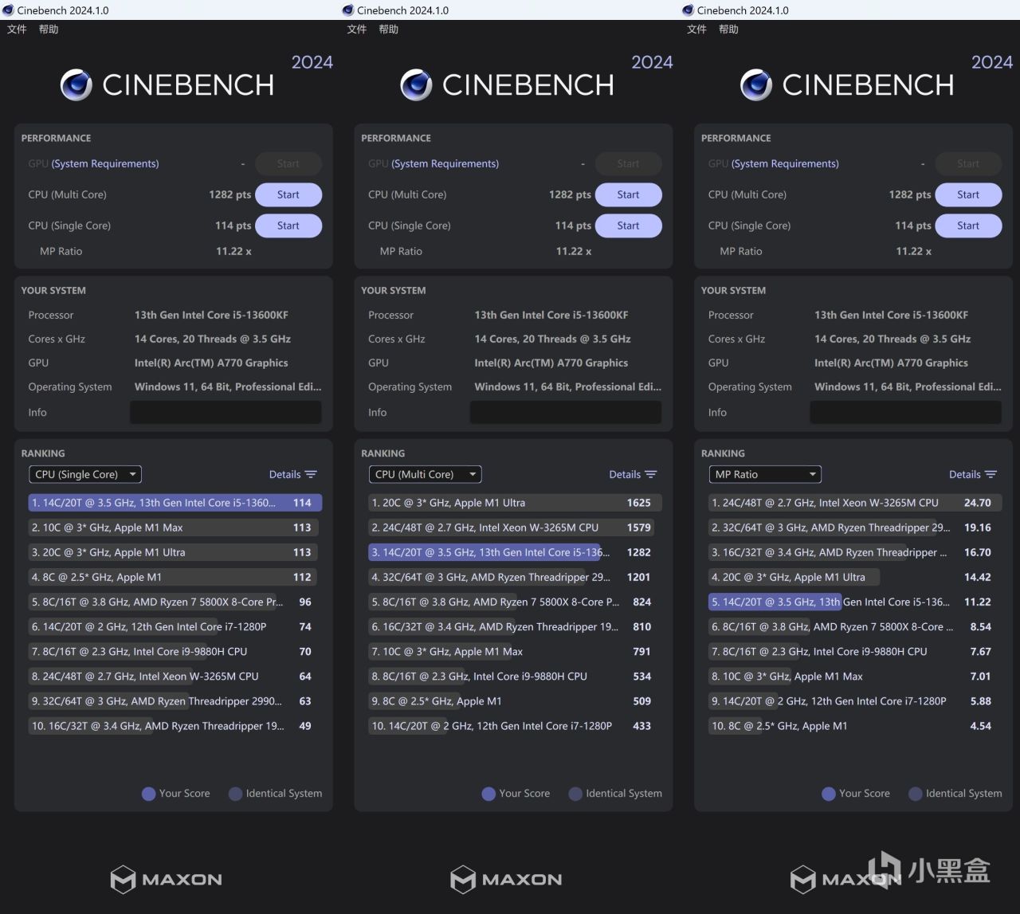Screen dimensions: 1020x914
Task: Open 帮助 menu in left window
Action: (x=49, y=29)
